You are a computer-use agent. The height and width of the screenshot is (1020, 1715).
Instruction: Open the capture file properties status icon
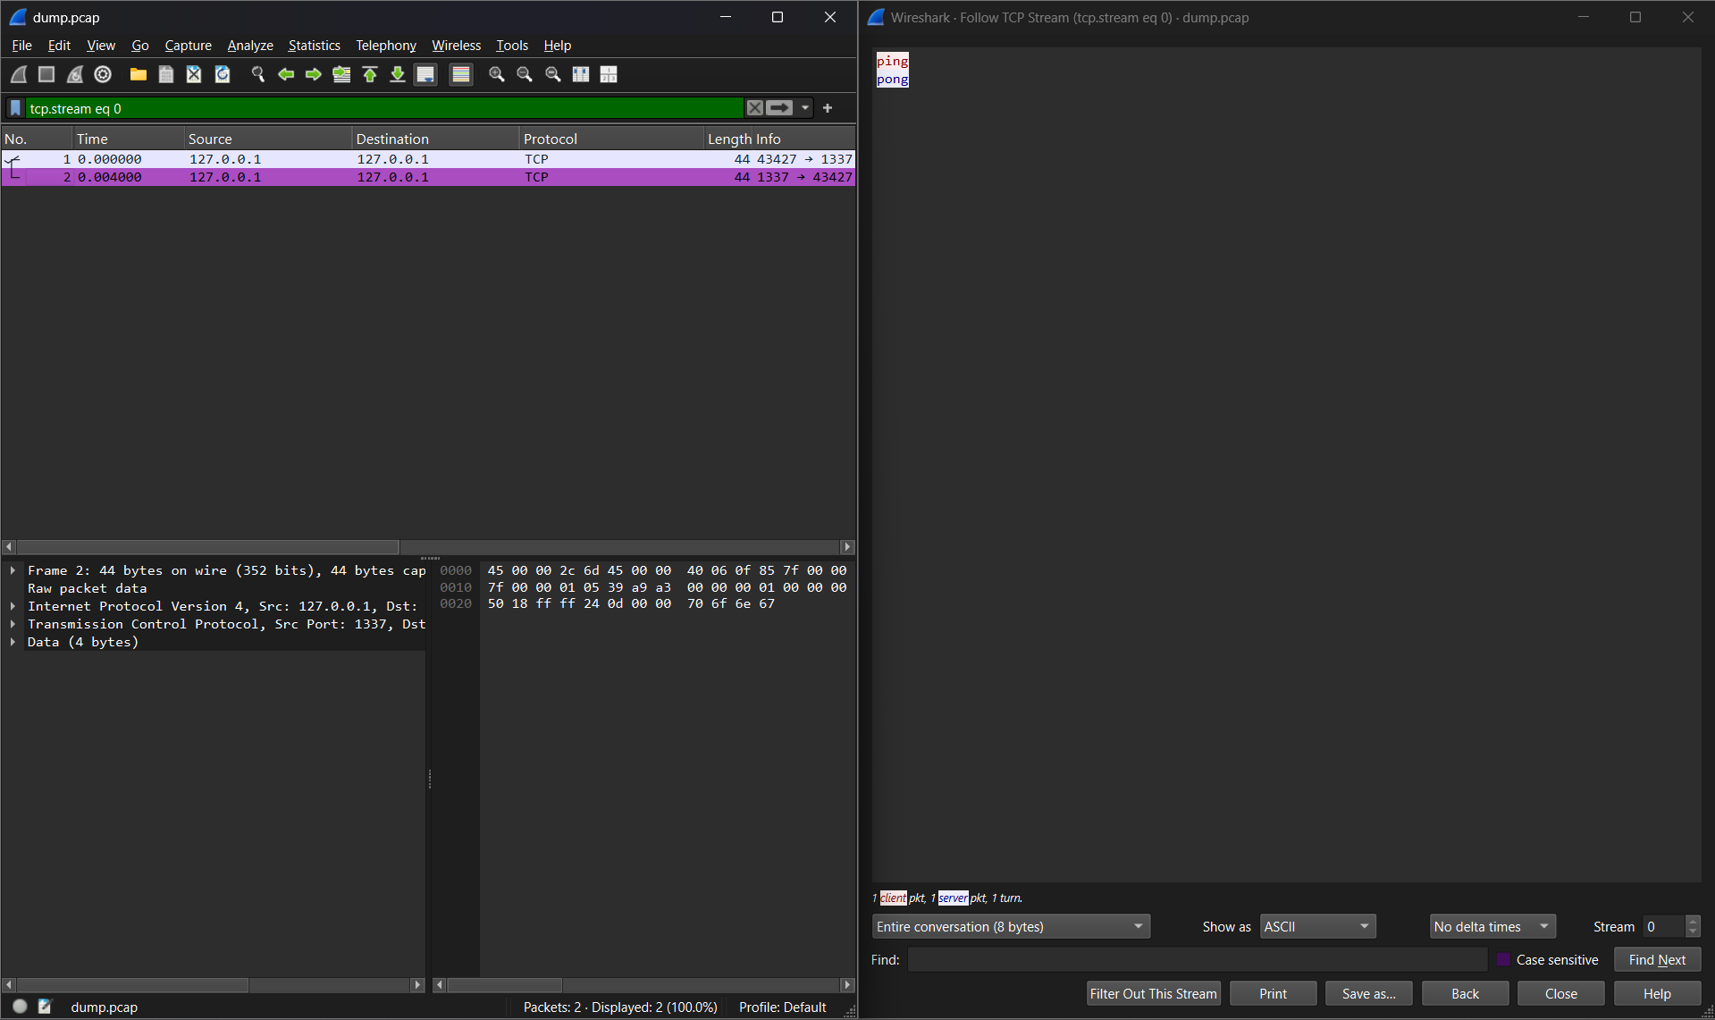pyautogui.click(x=45, y=1007)
